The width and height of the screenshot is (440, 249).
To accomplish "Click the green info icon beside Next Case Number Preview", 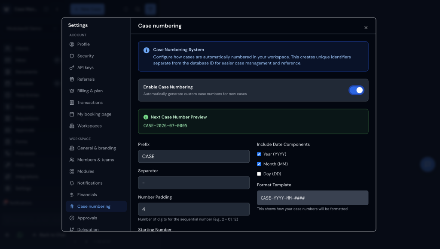I will [x=146, y=117].
